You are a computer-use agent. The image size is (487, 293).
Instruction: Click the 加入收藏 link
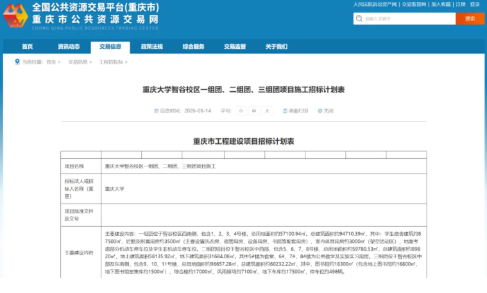pyautogui.click(x=441, y=4)
